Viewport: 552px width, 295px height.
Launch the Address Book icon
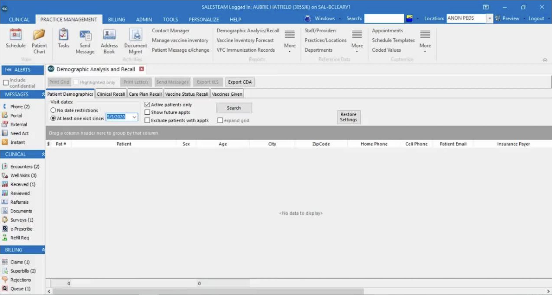pyautogui.click(x=109, y=35)
